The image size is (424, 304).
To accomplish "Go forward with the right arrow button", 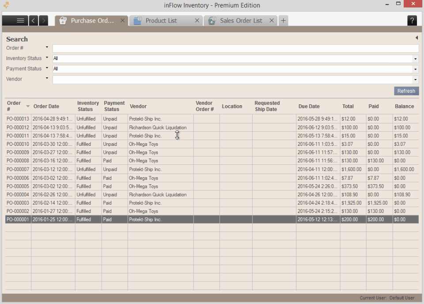I will pos(43,21).
